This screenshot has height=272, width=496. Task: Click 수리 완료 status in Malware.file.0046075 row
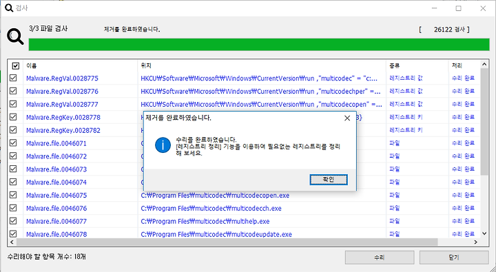coord(463,195)
